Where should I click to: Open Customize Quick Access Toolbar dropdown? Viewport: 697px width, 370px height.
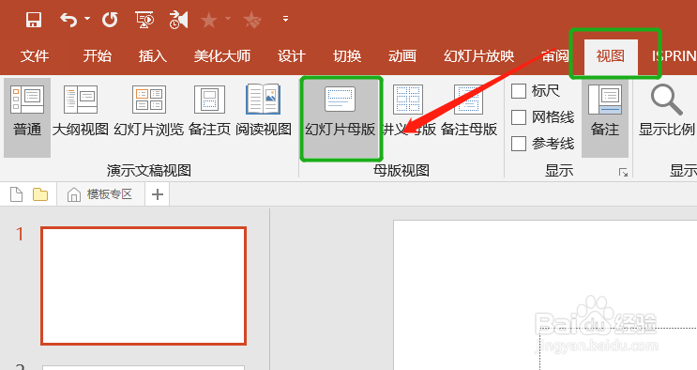285,19
